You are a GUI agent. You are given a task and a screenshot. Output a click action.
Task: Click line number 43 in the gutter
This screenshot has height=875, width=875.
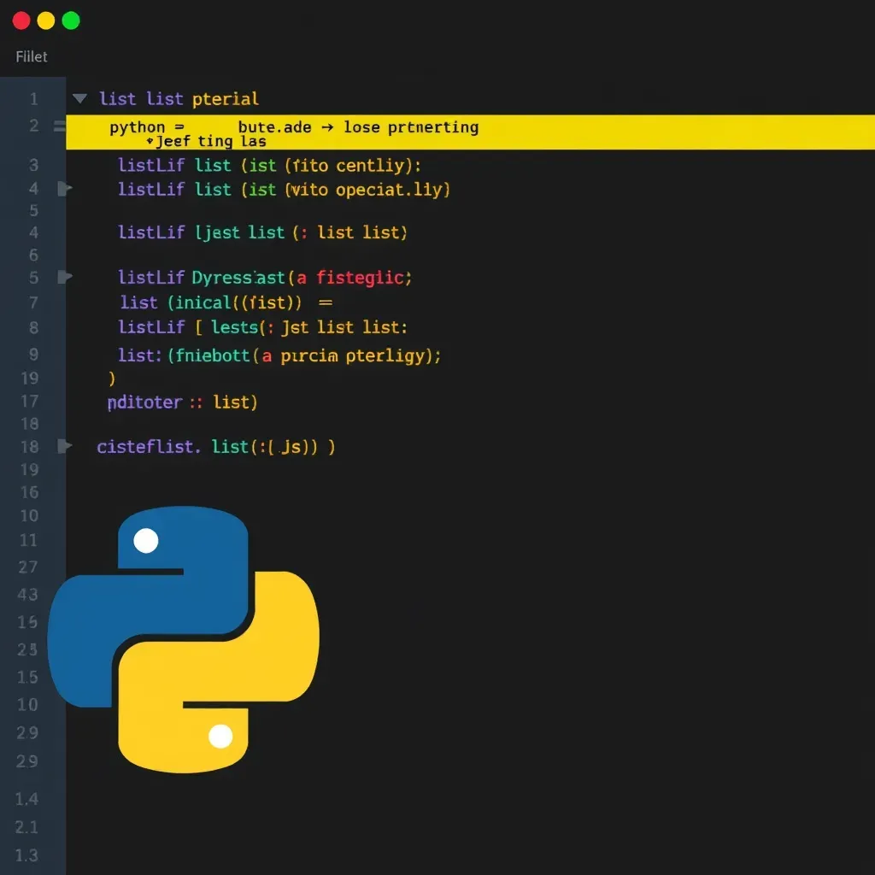(x=28, y=595)
